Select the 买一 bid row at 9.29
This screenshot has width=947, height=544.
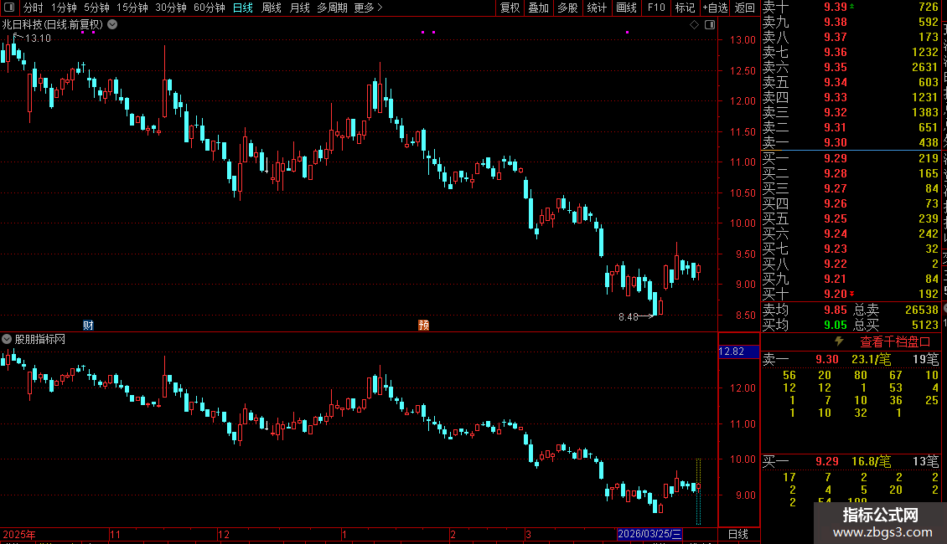[x=851, y=158]
